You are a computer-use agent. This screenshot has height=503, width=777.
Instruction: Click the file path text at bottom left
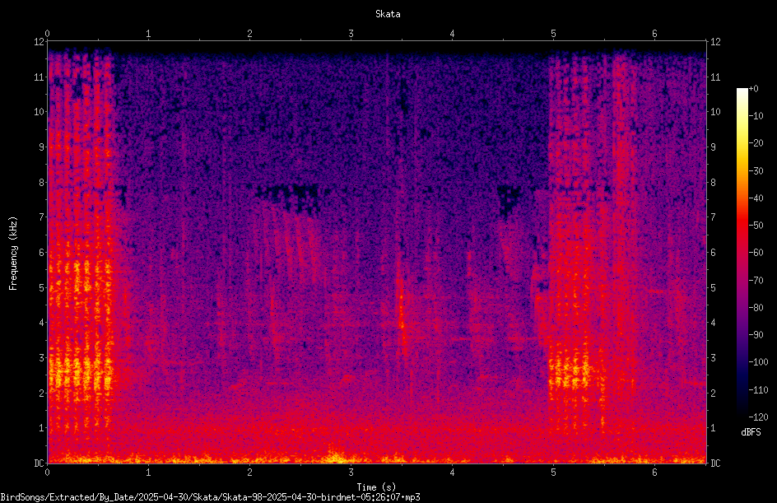pyautogui.click(x=210, y=497)
